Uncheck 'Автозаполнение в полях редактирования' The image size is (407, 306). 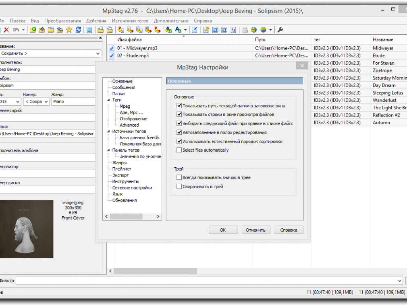179,132
